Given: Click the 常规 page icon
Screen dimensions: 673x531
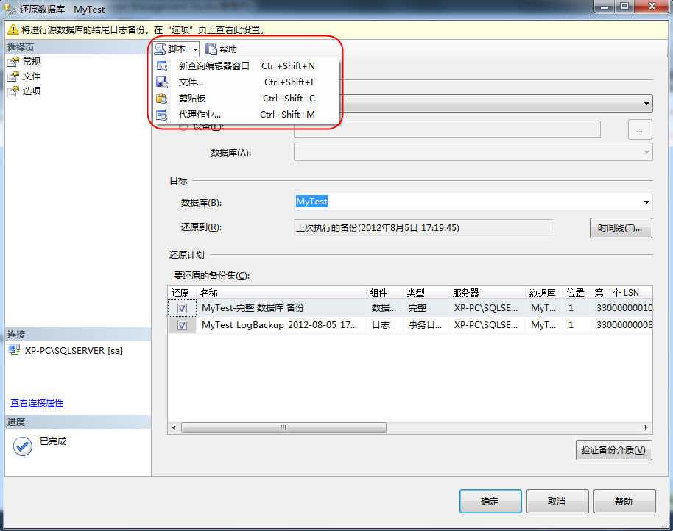Looking at the screenshot, I should coord(14,62).
